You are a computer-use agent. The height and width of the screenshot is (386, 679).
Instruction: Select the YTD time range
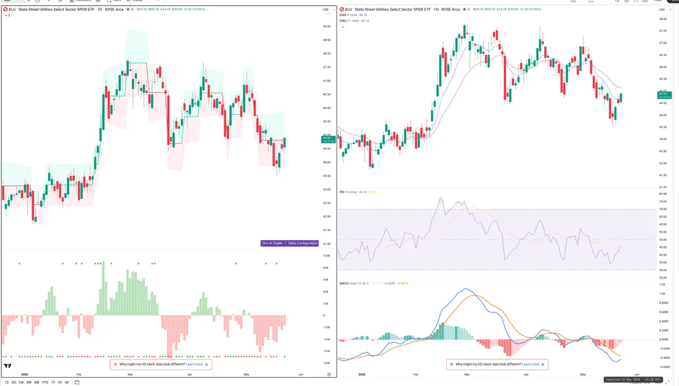pyautogui.click(x=45, y=382)
